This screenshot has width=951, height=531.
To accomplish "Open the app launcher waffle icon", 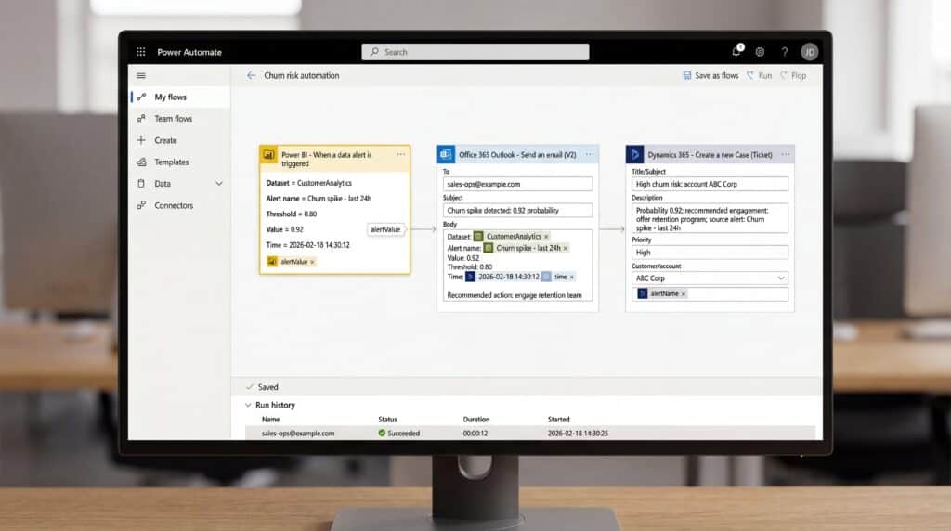I will pos(141,52).
